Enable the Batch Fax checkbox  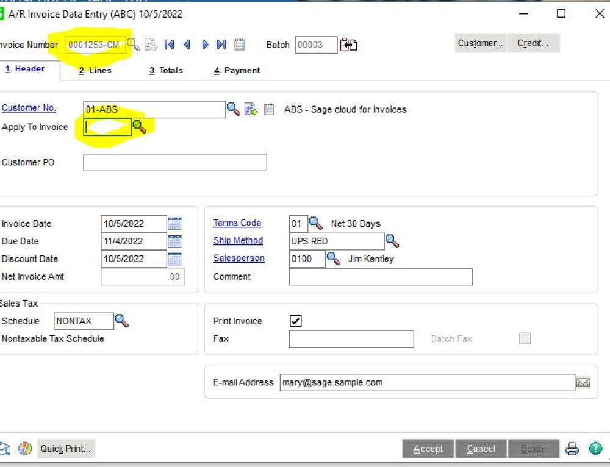(x=525, y=338)
